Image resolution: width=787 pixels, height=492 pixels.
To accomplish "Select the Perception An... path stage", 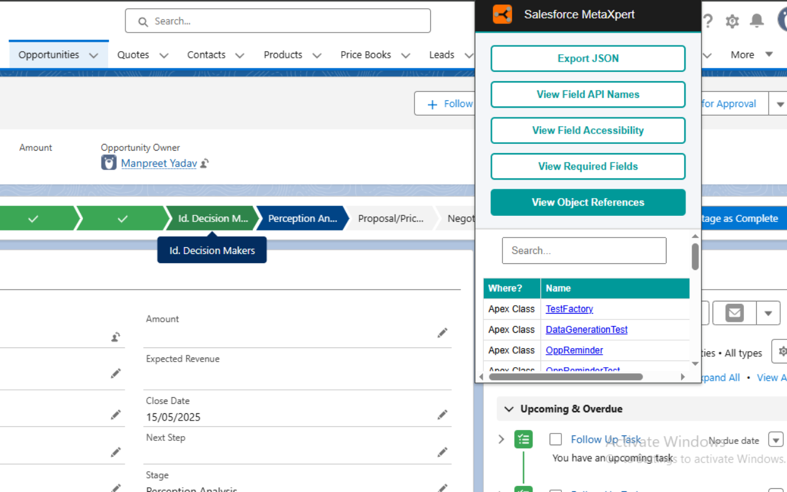I will (303, 218).
